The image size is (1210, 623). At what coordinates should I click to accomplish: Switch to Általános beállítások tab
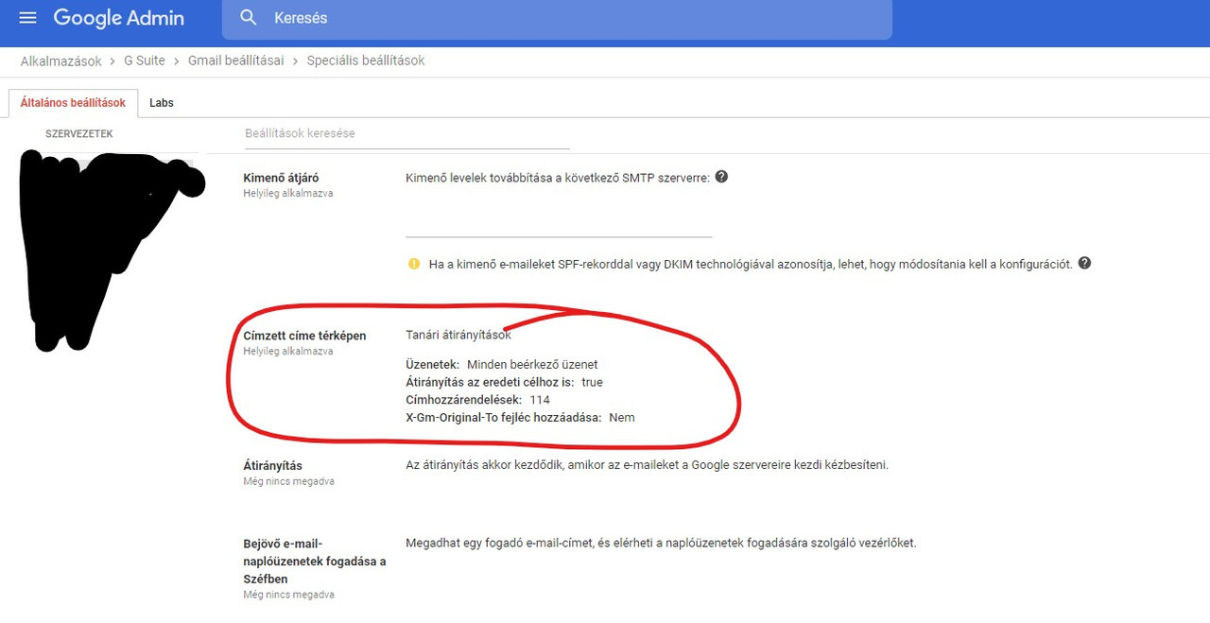tap(73, 103)
